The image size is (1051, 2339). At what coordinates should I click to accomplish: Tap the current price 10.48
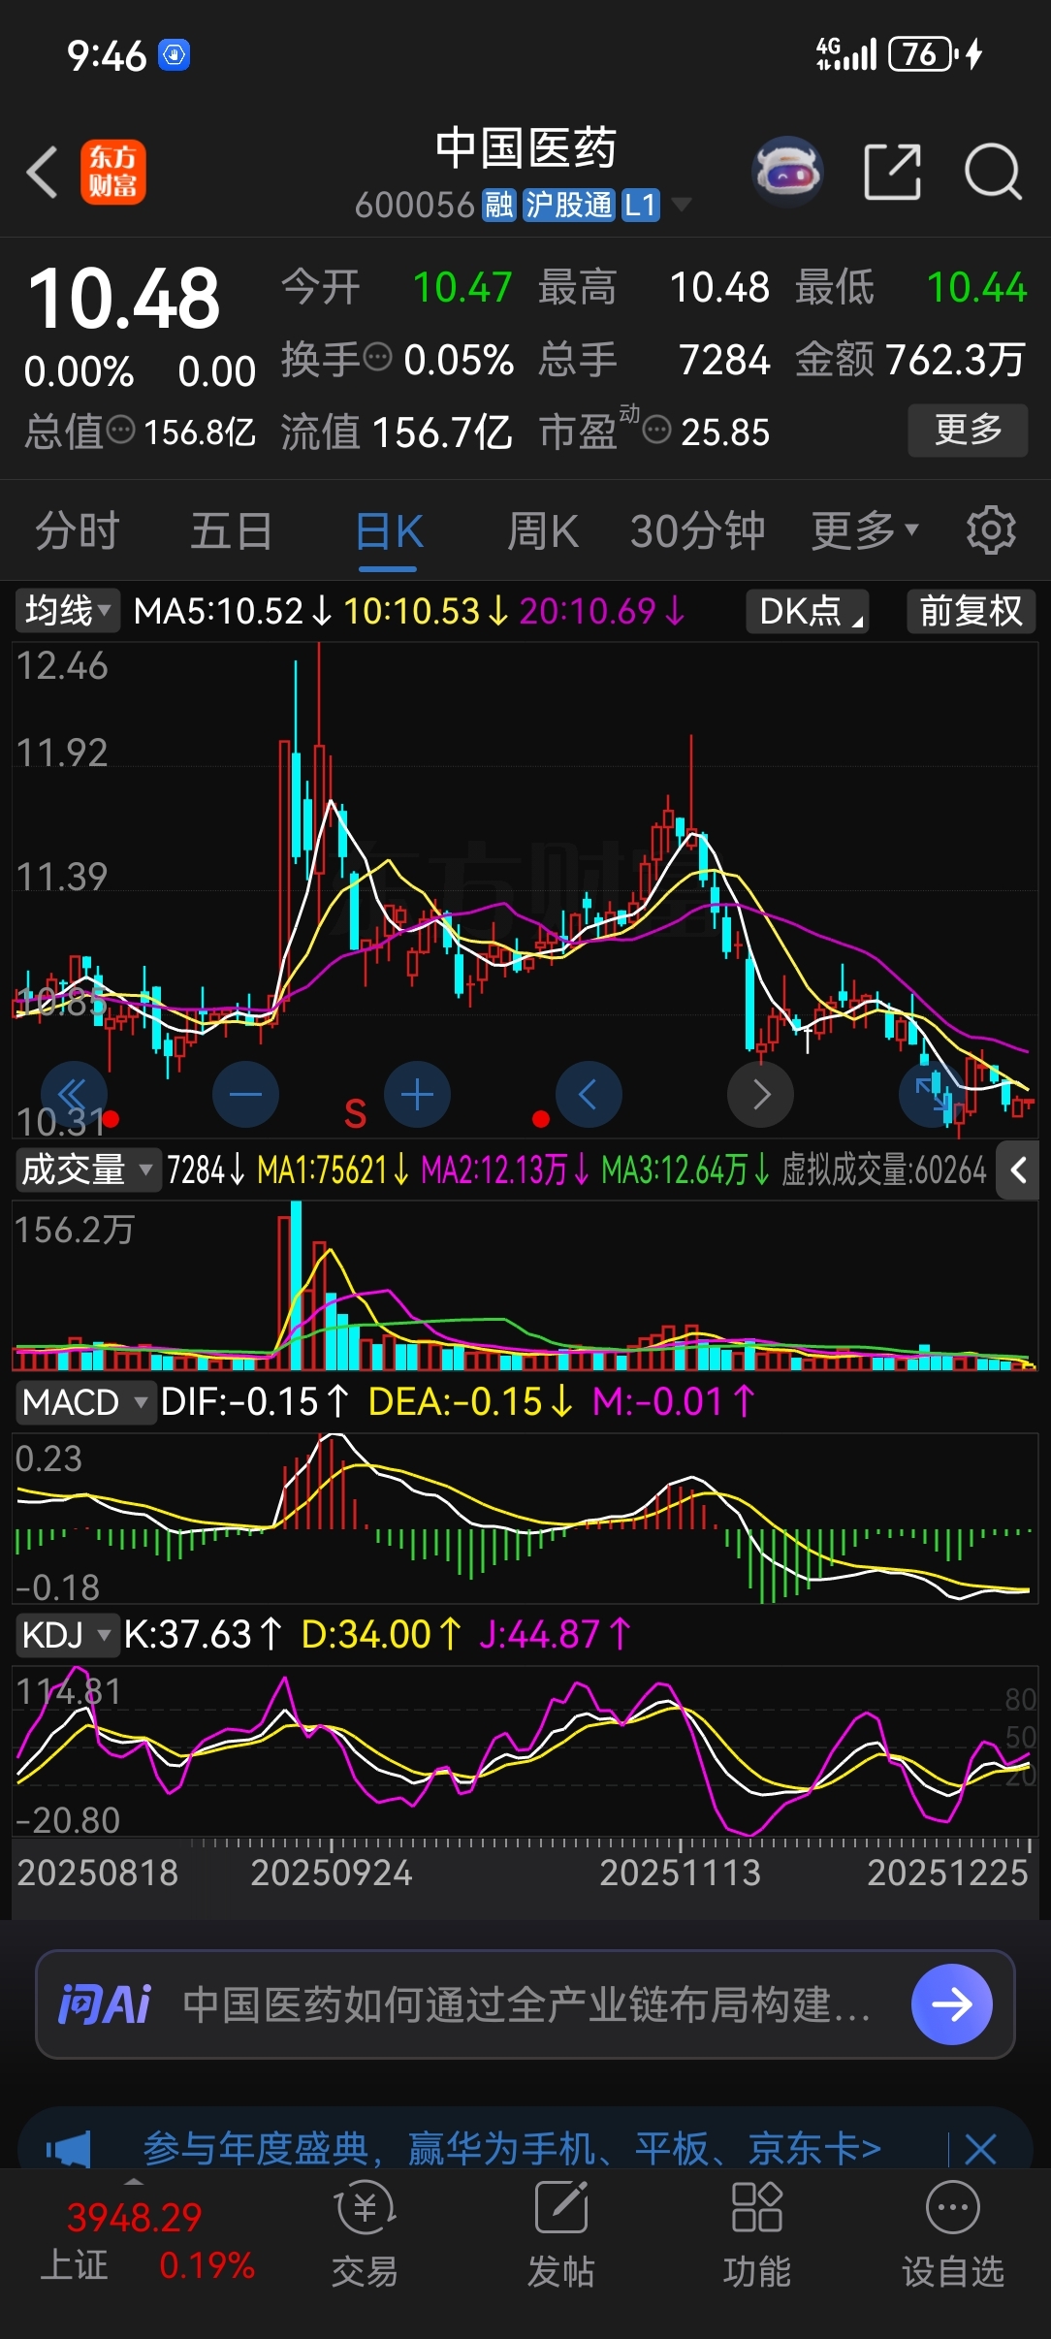coord(124,298)
